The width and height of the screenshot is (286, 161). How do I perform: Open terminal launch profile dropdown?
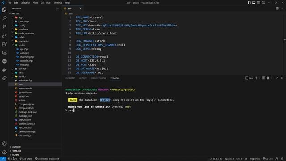[259, 78]
